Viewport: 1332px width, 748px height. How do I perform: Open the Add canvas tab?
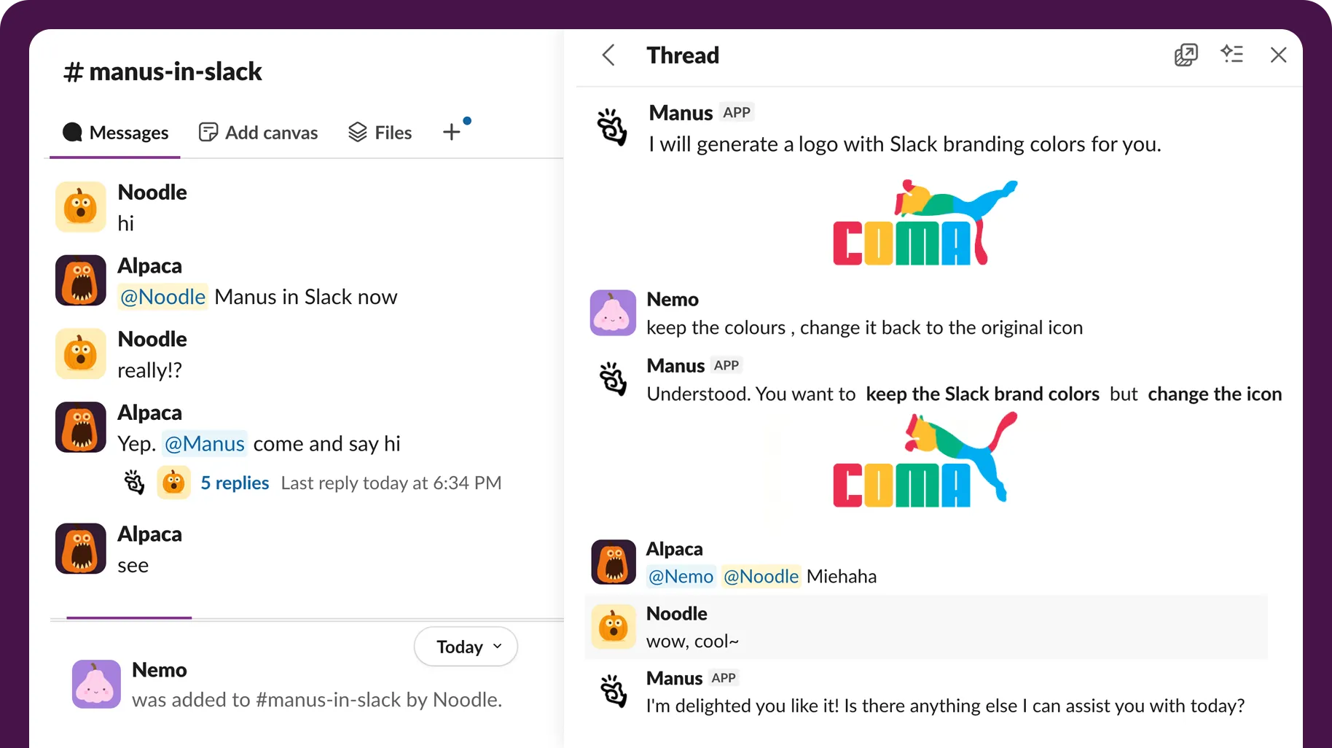coord(259,133)
